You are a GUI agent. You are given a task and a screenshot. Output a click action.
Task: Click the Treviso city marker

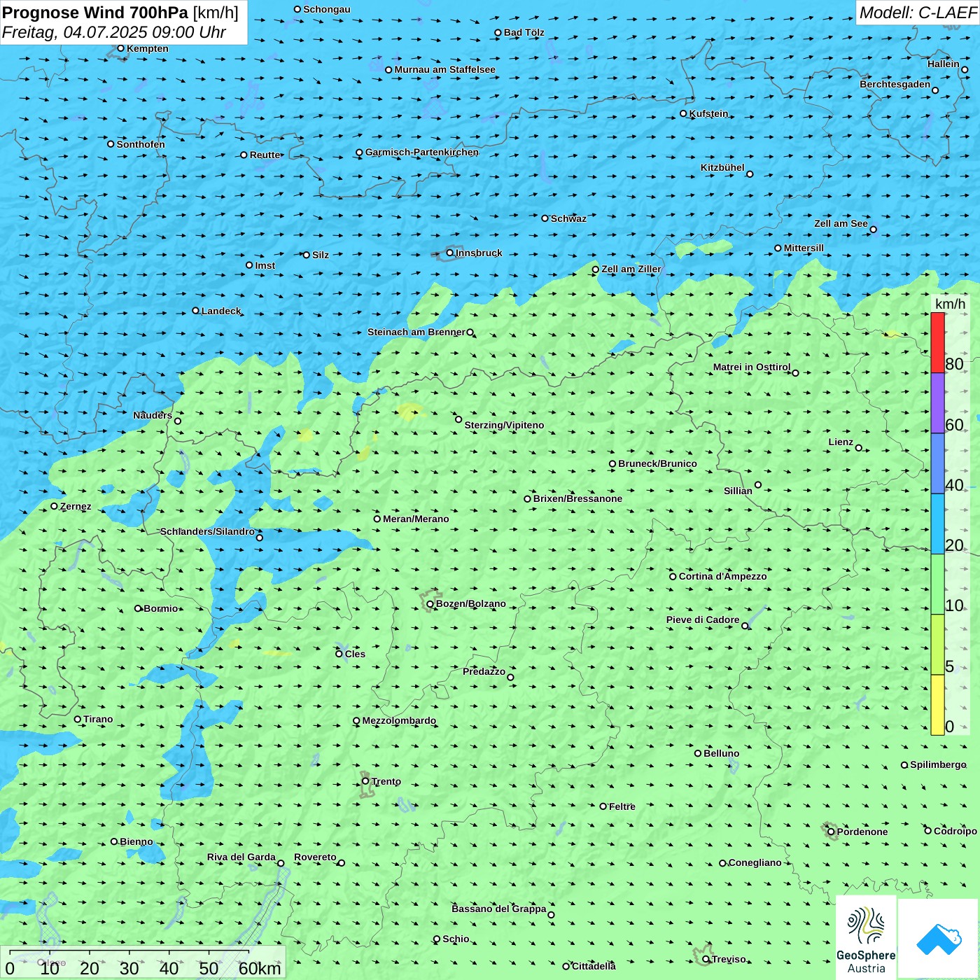(x=706, y=959)
